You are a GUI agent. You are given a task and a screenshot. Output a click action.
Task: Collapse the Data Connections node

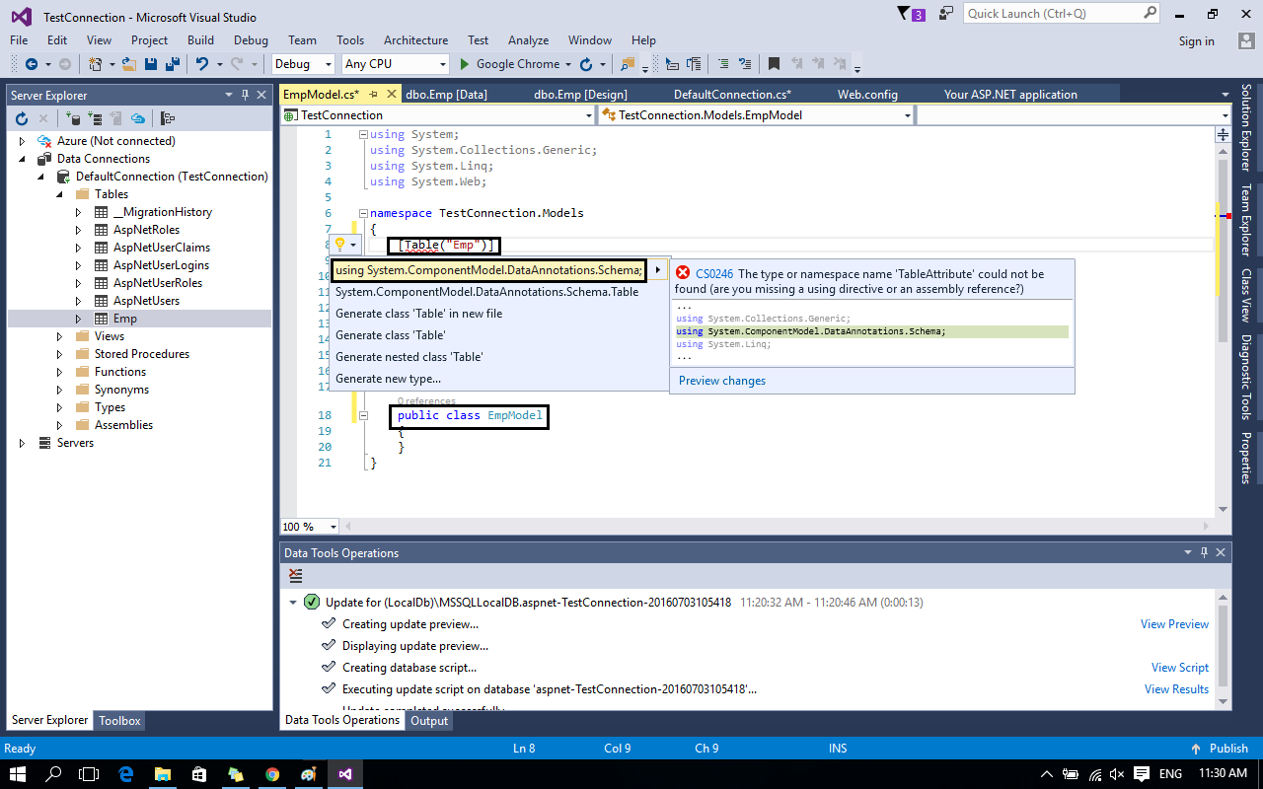(22, 159)
